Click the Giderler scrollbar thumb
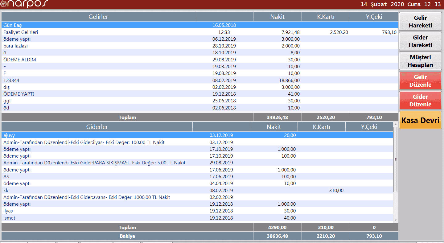Image resolution: width=444 pixels, height=243 pixels. click(396, 159)
